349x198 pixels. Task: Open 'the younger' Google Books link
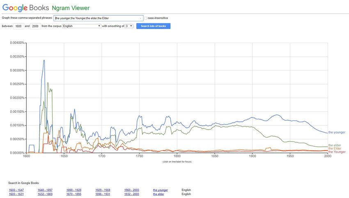pos(160,190)
